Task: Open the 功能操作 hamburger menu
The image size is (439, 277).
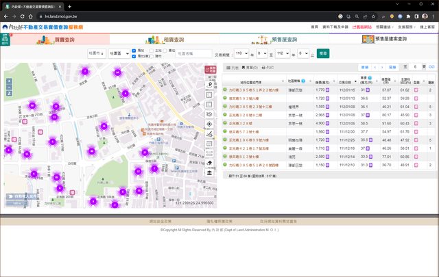Action: pyautogui.click(x=5, y=40)
